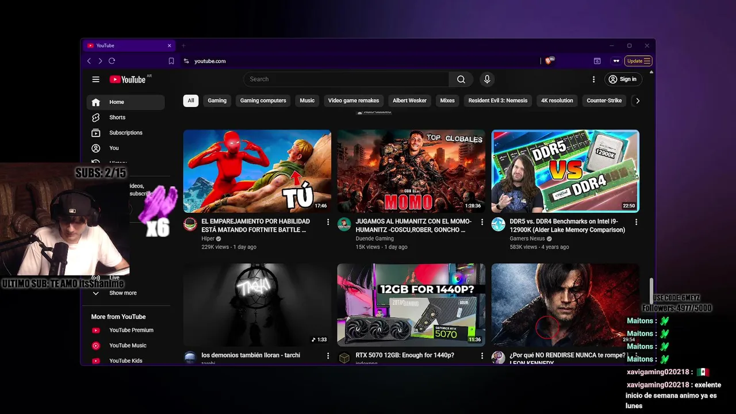The image size is (736, 414).
Task: Open You in the sidebar
Action: pos(125,148)
